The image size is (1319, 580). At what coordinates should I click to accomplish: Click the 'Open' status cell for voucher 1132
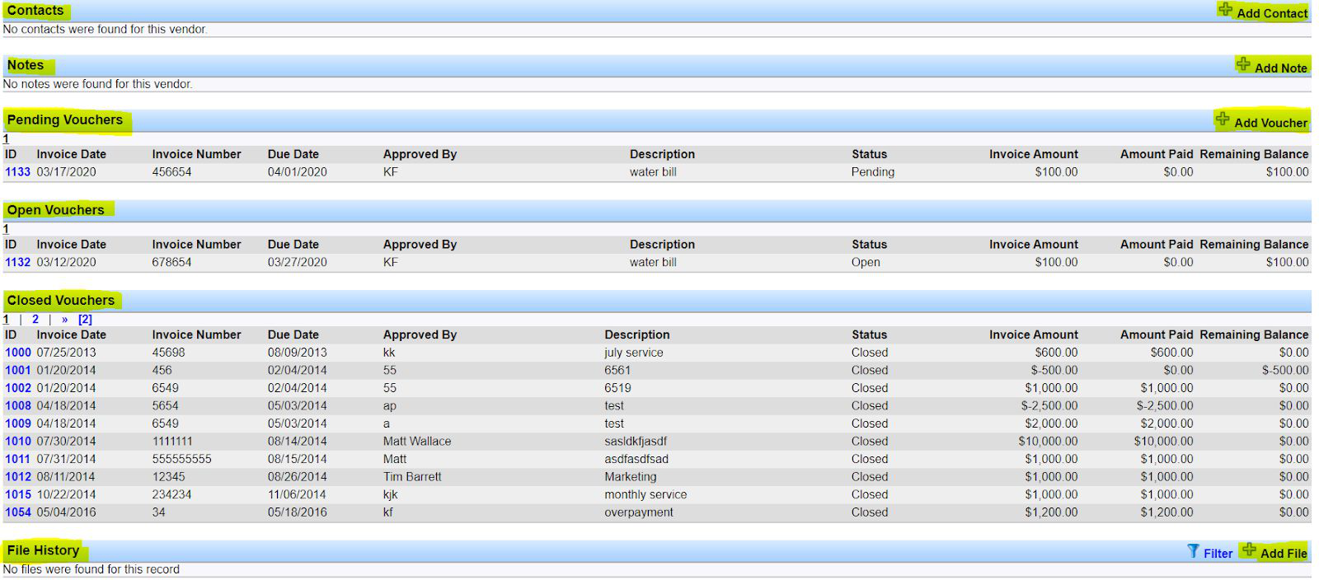(866, 262)
